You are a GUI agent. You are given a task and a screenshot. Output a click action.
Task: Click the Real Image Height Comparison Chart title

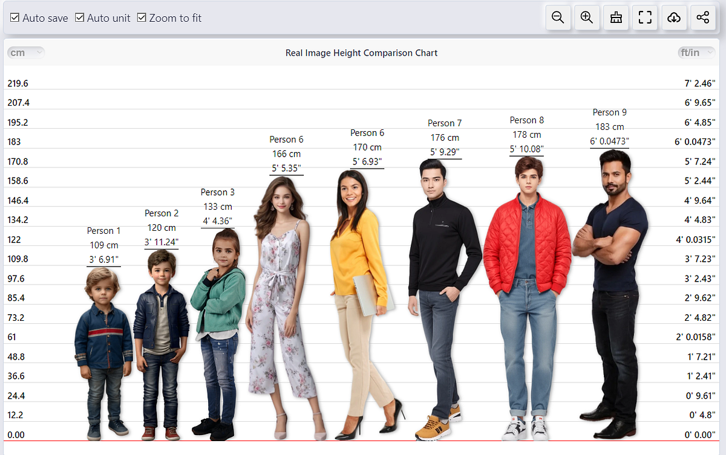point(361,53)
